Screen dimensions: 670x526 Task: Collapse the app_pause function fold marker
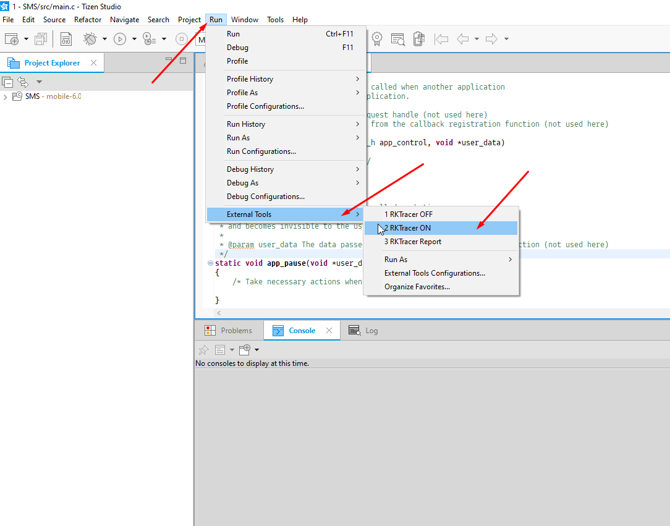coord(210,263)
